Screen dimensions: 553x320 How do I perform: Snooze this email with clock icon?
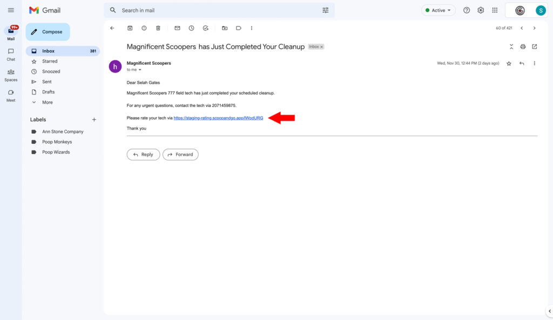tap(191, 28)
